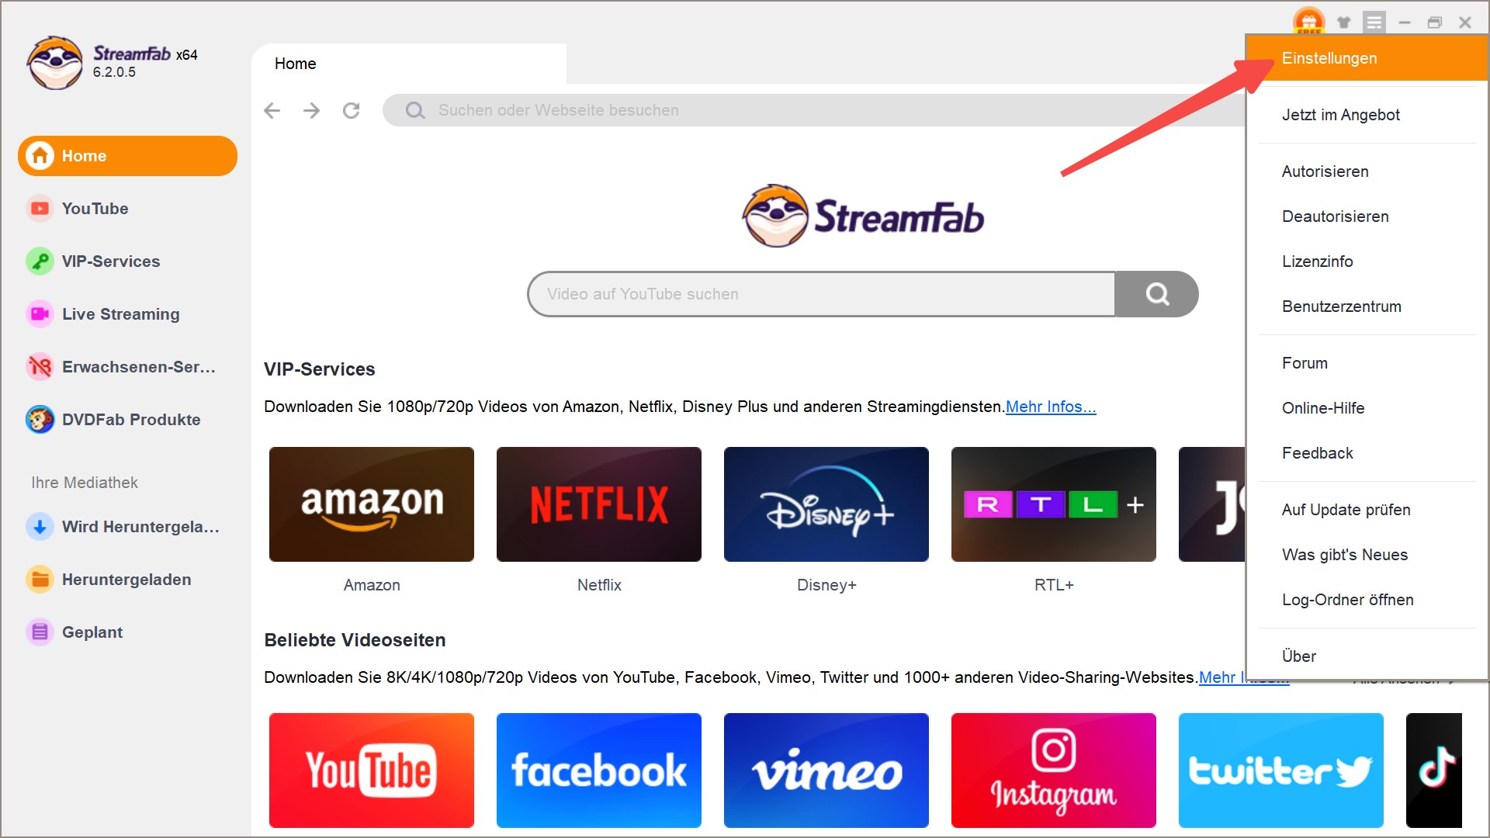This screenshot has width=1490, height=838.
Task: Open the Instagram video site tile
Action: point(1054,770)
